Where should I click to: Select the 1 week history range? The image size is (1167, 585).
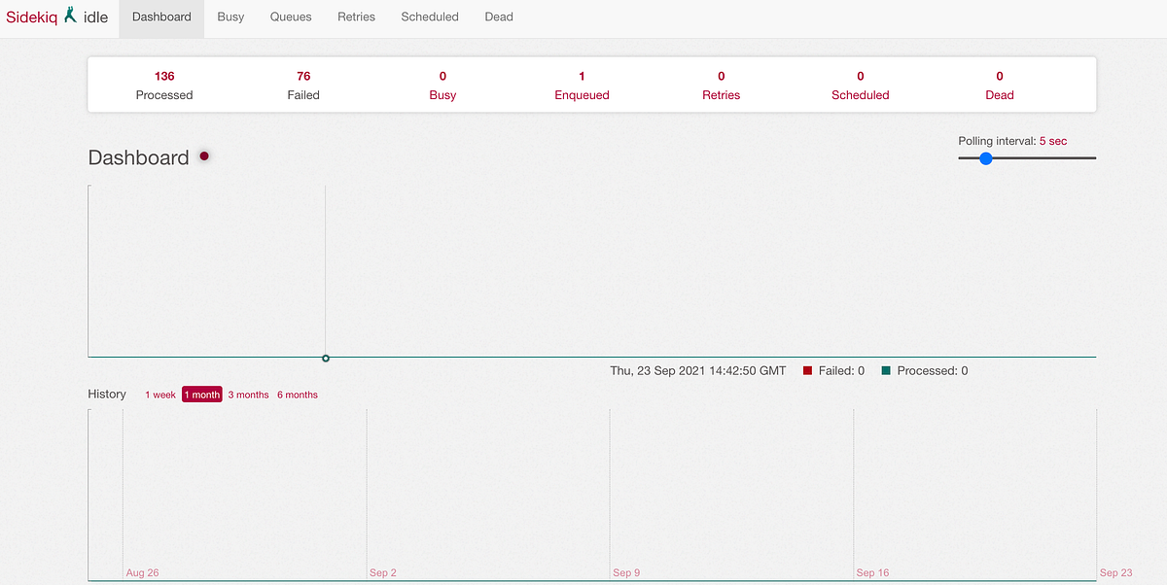(x=160, y=395)
